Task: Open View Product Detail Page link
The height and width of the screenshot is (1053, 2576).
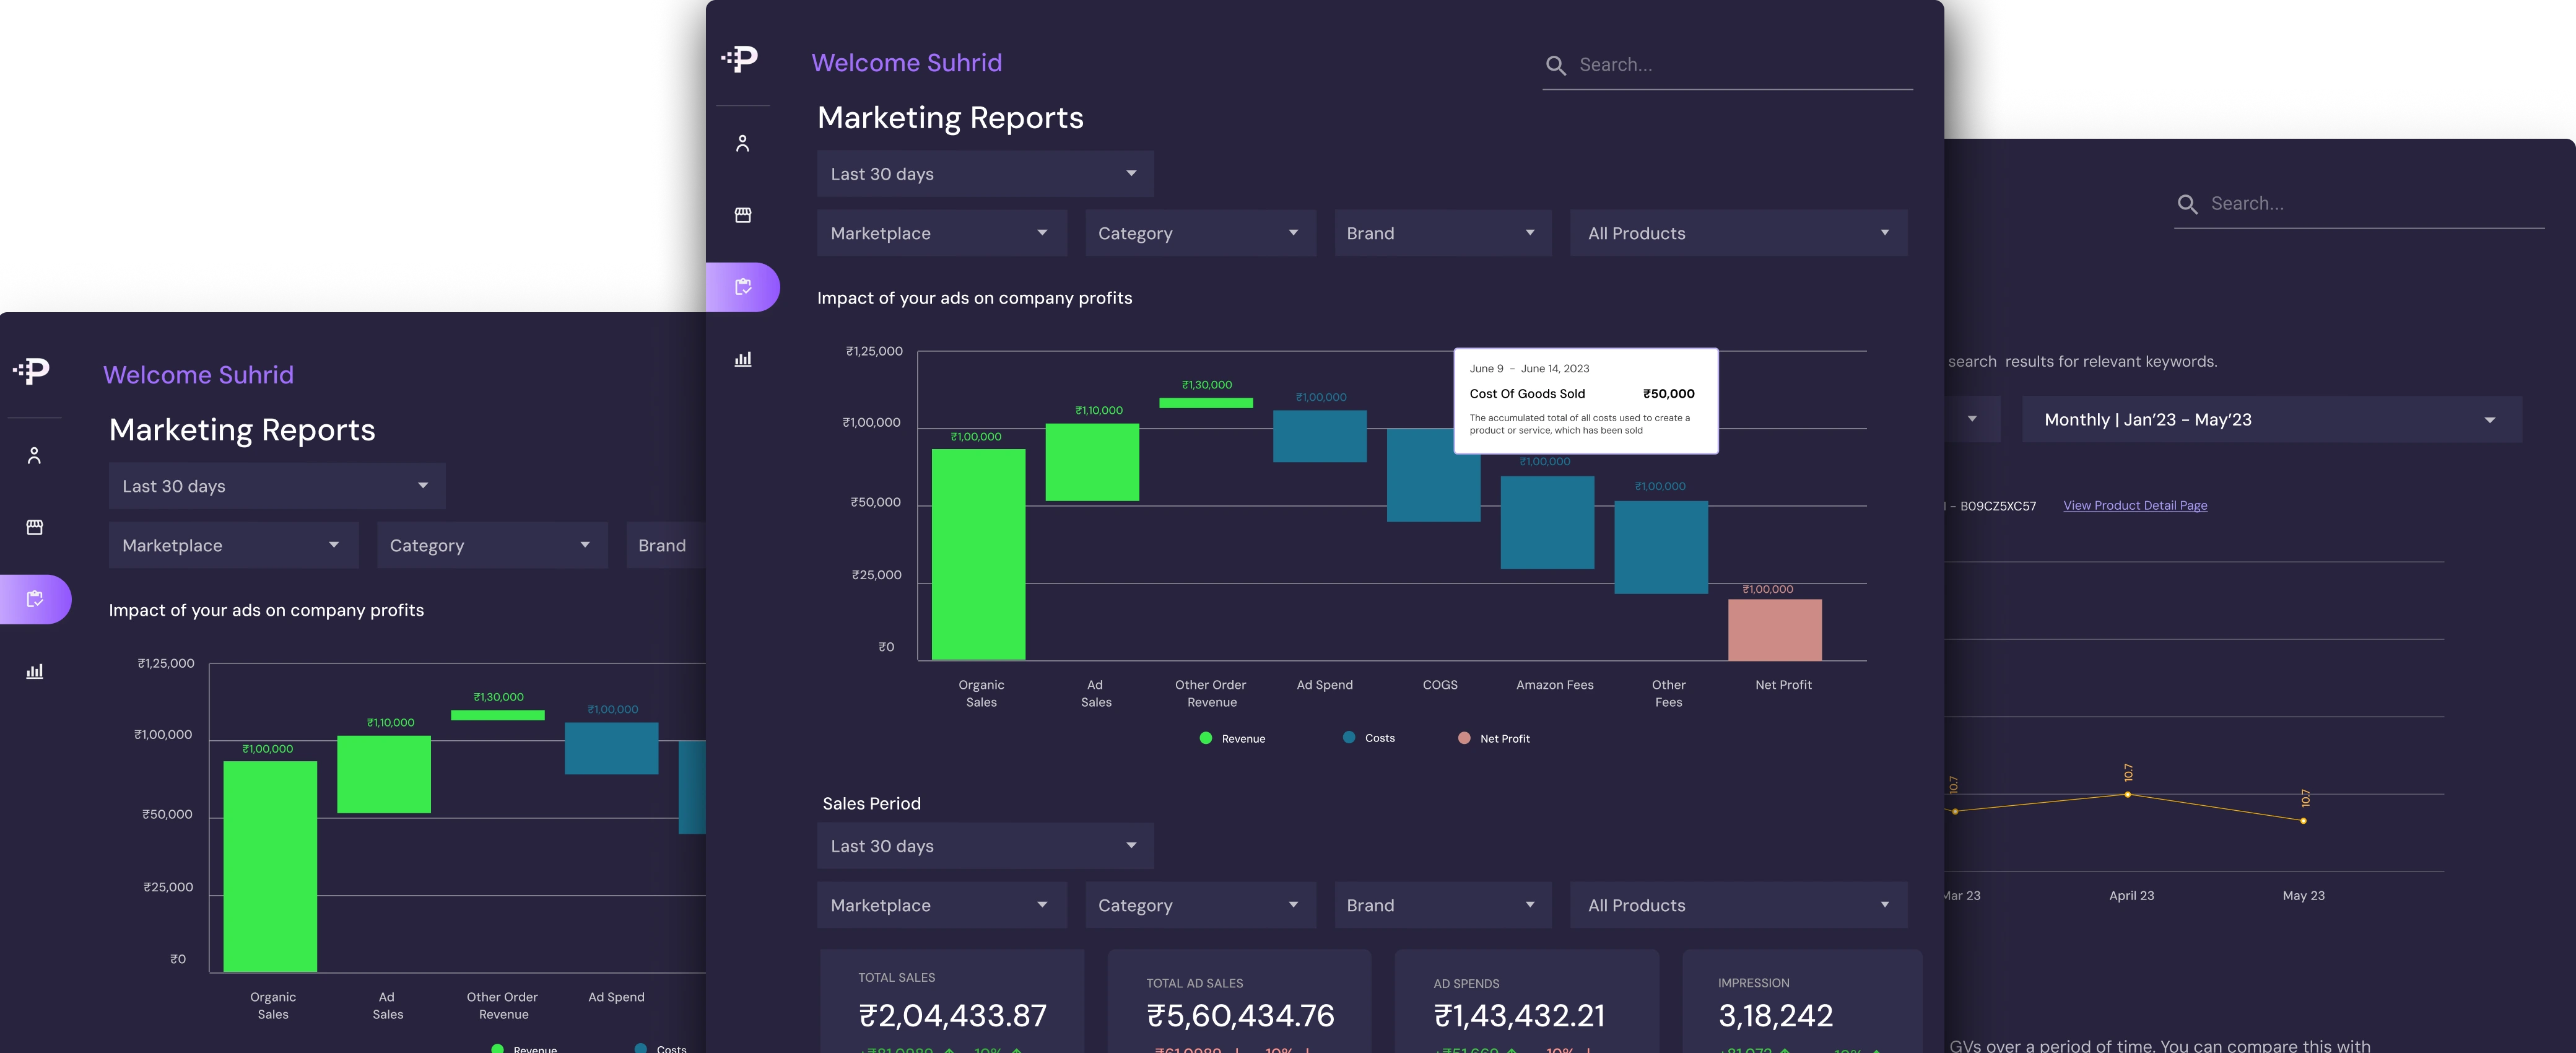Action: tap(2135, 505)
